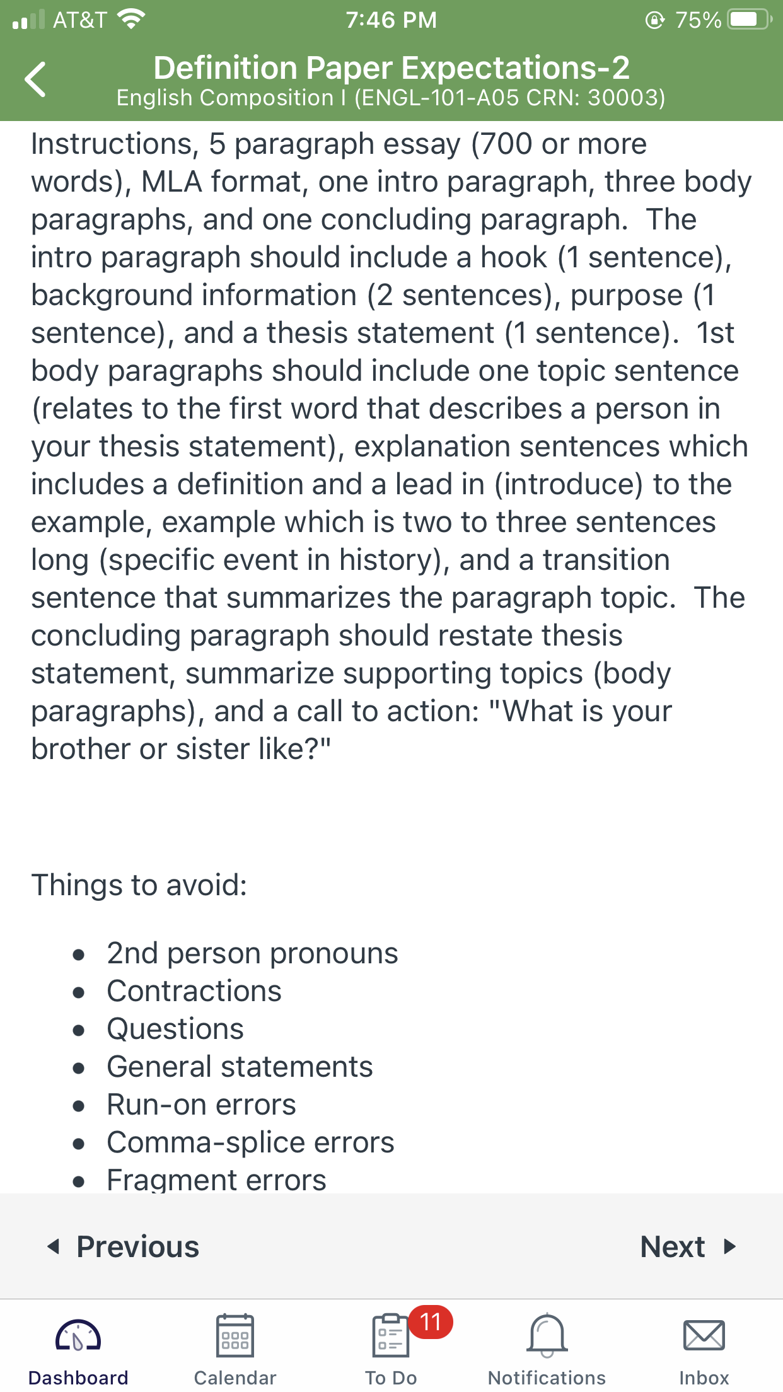Open the Dashboard gauge icon
This screenshot has width=783, height=1392.
pos(78,1335)
